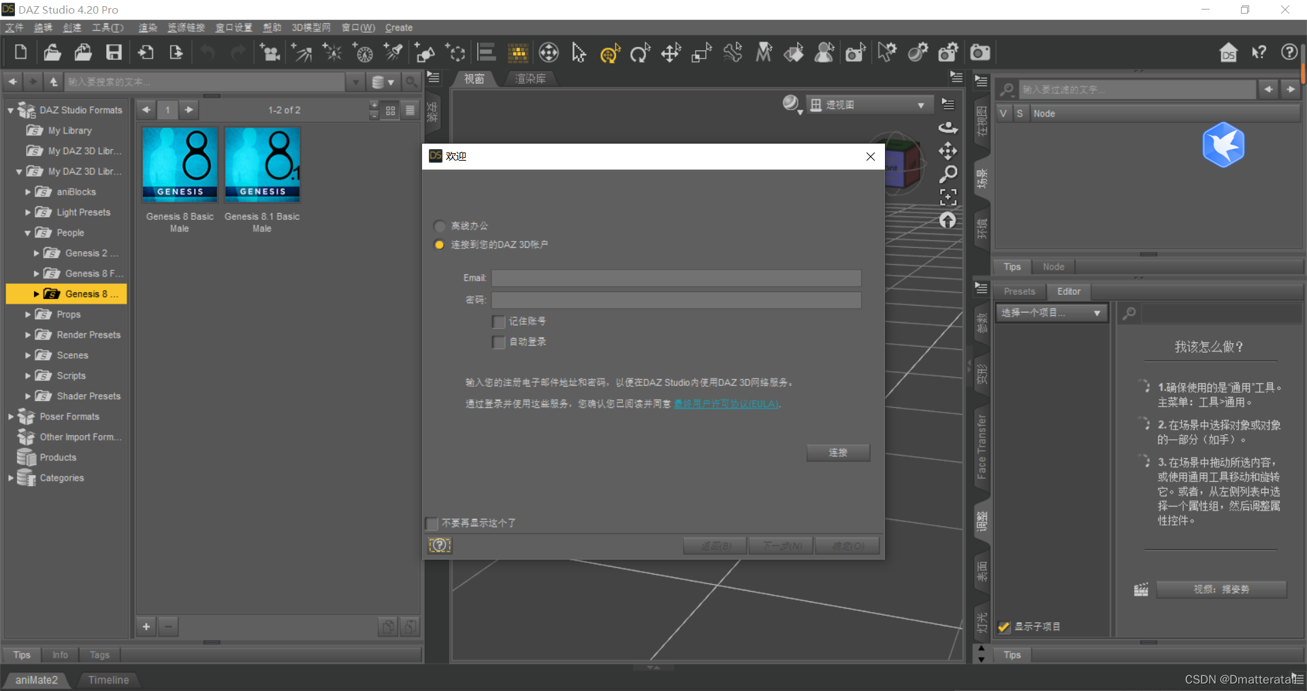Select the Universal tool (yellow highlighted)

click(610, 52)
